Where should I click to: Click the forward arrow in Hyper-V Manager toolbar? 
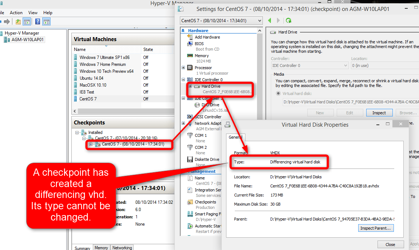coord(7,21)
